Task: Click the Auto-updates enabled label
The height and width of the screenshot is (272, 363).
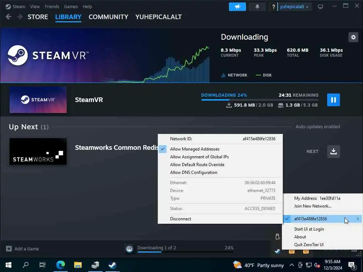Action: click(x=318, y=127)
